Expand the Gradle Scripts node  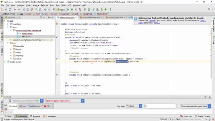pos(5,62)
